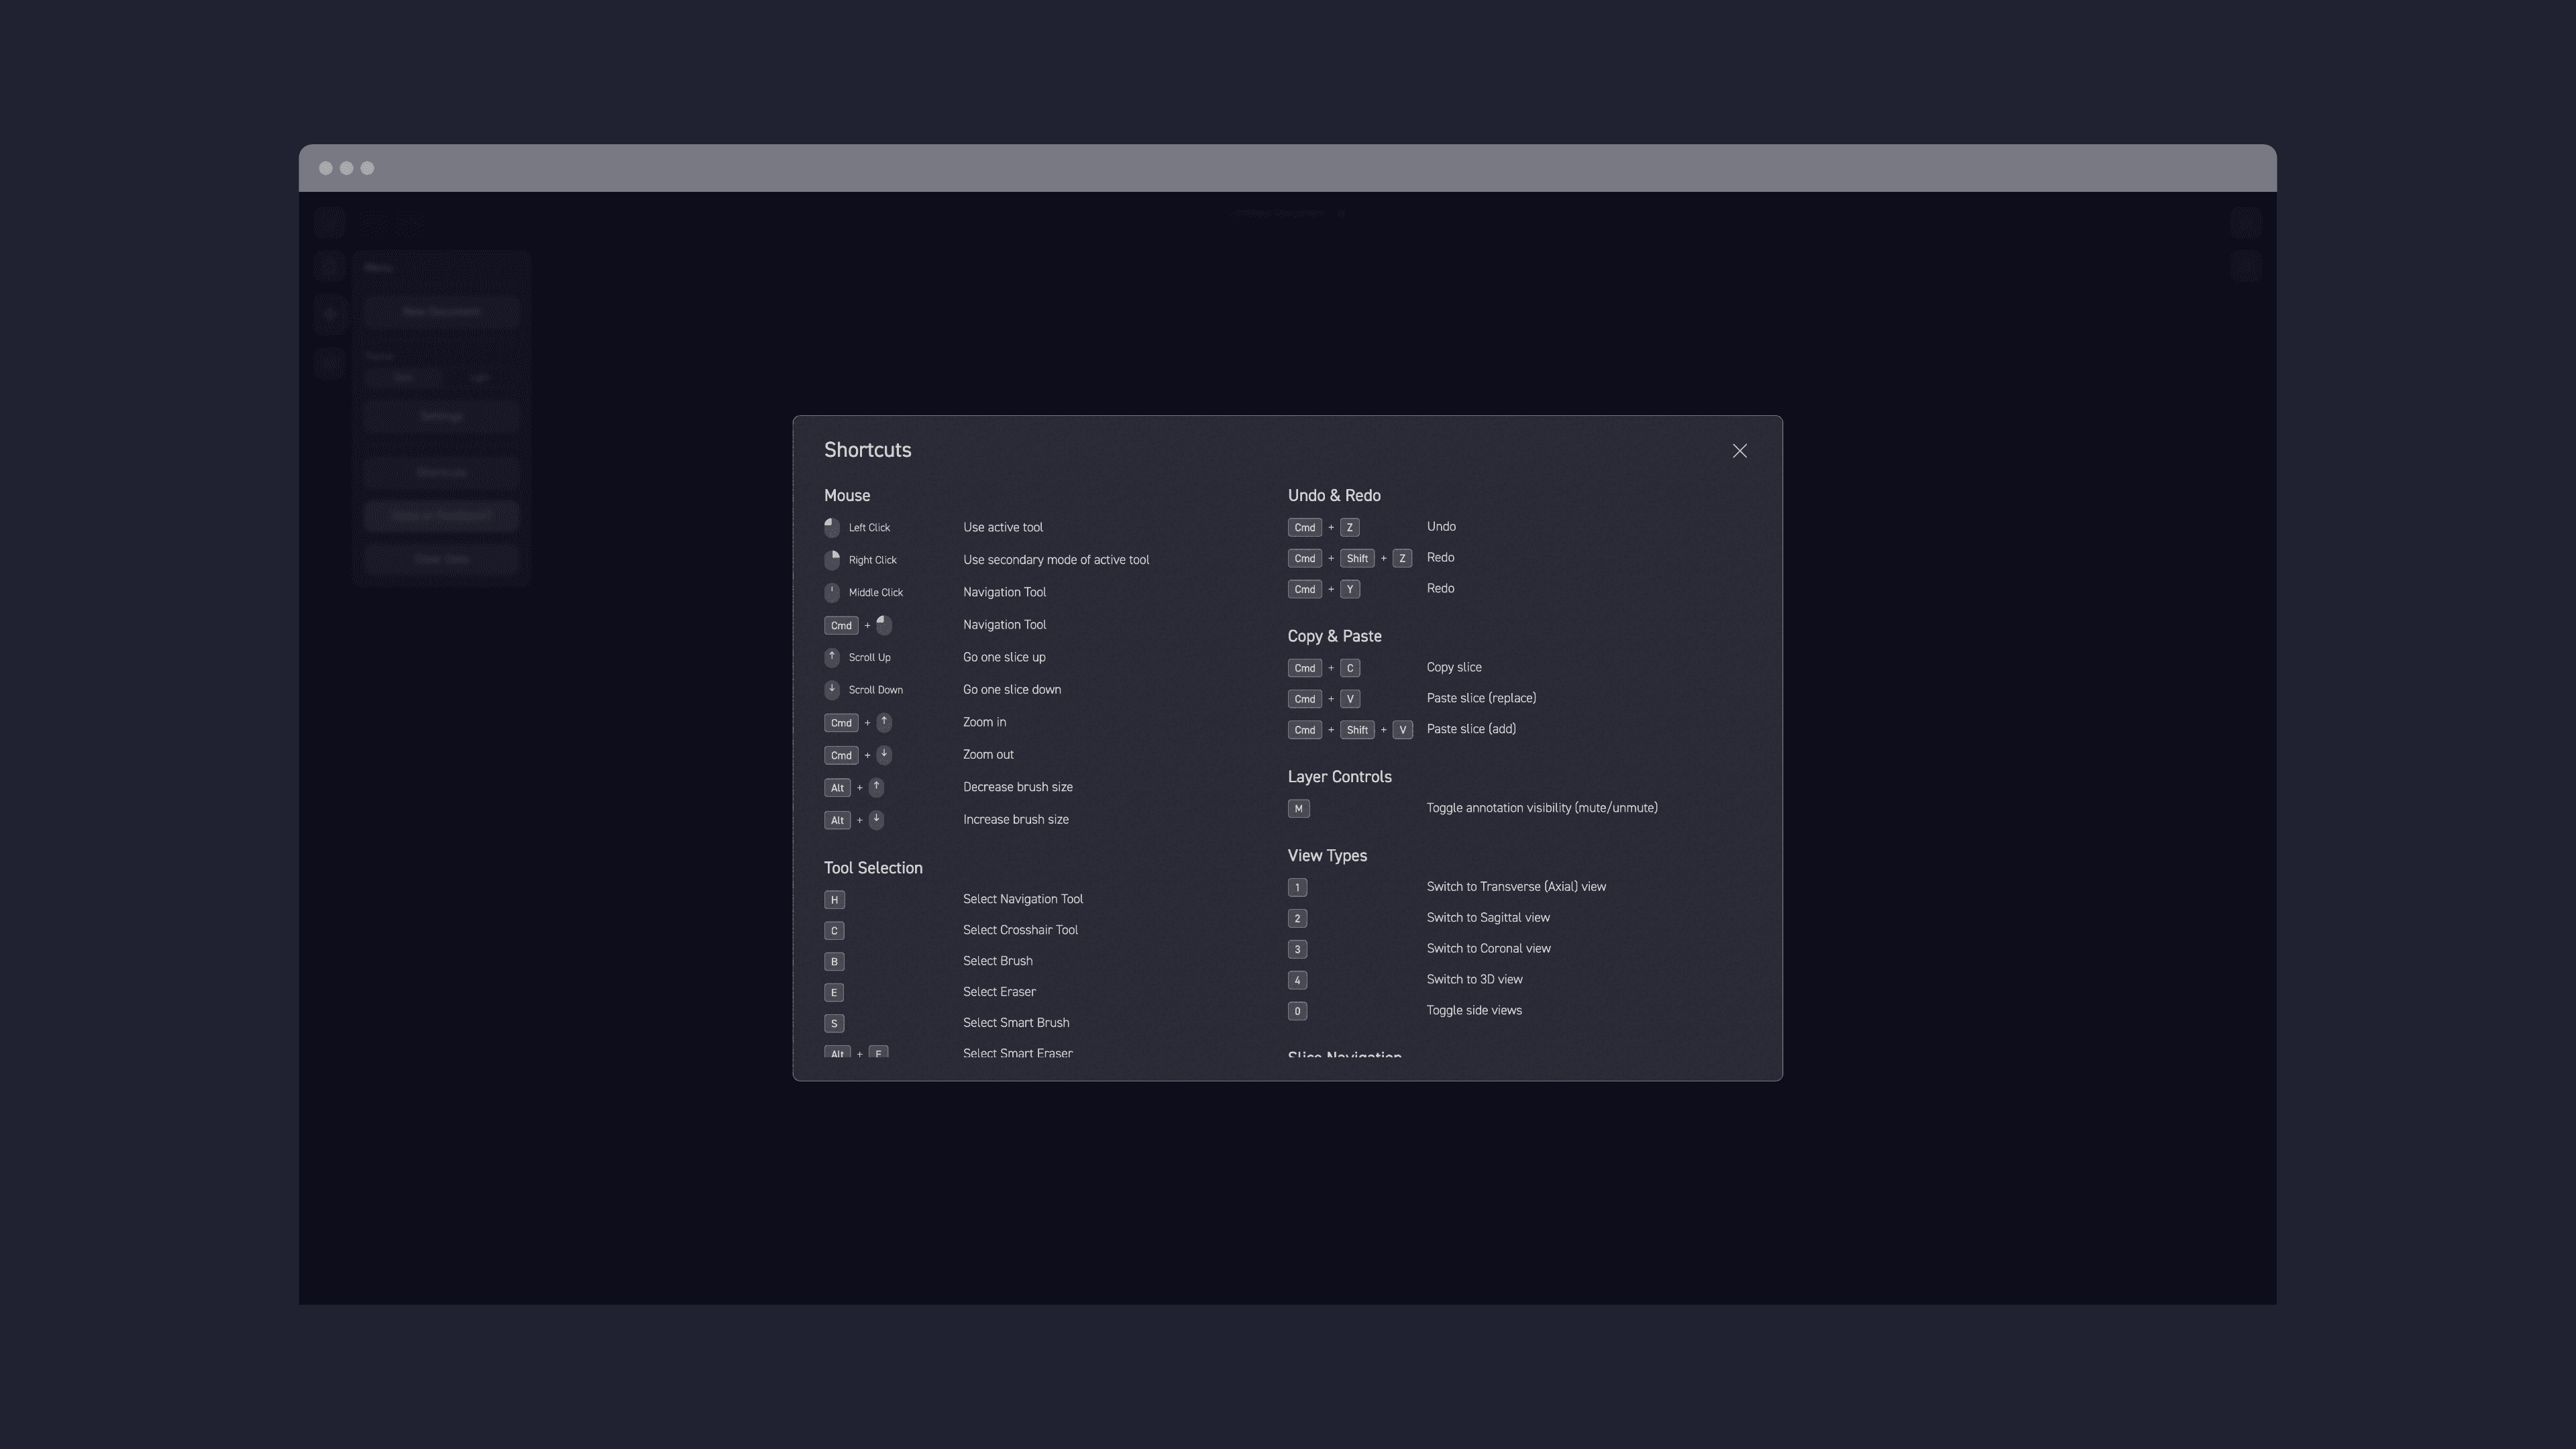Click the H key for Navigation Tool
Screen dimensions: 2576x1449
point(834,900)
